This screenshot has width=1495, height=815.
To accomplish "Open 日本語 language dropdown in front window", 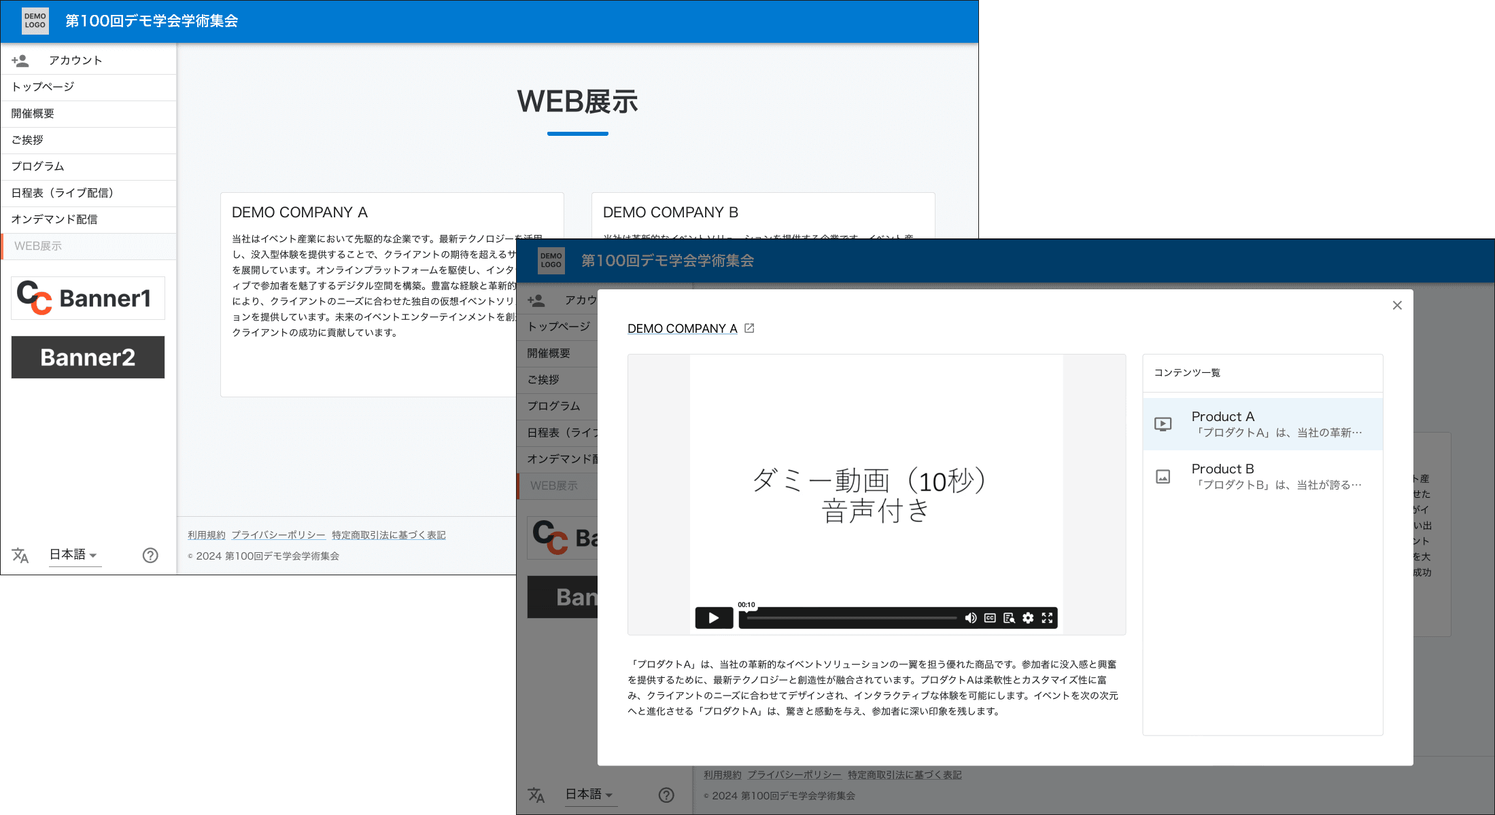I will pos(590,795).
